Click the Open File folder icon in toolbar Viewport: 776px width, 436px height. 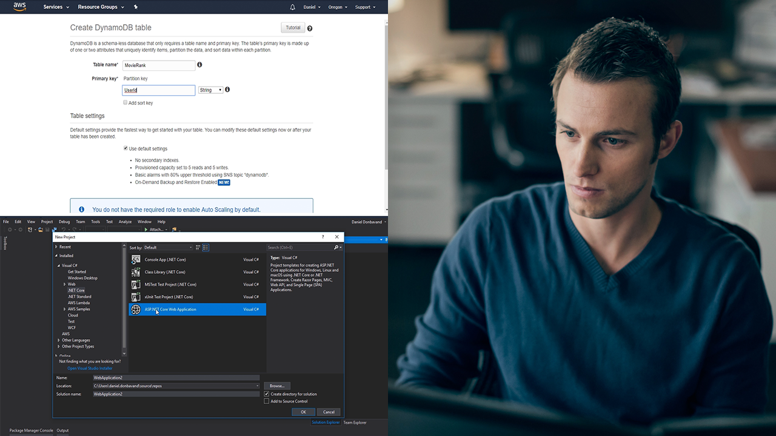(41, 230)
